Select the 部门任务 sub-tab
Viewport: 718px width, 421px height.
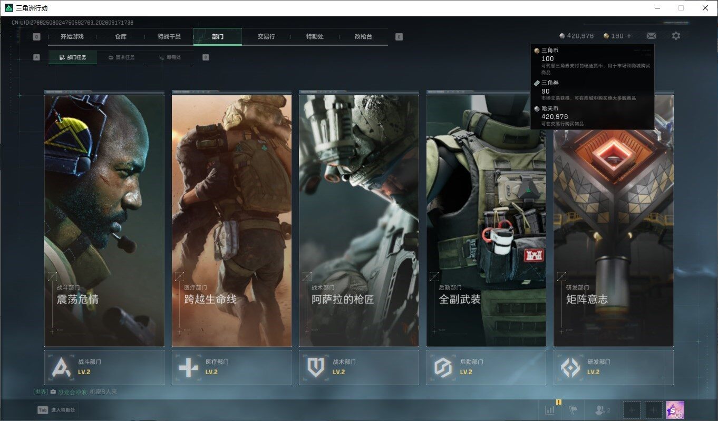click(73, 57)
